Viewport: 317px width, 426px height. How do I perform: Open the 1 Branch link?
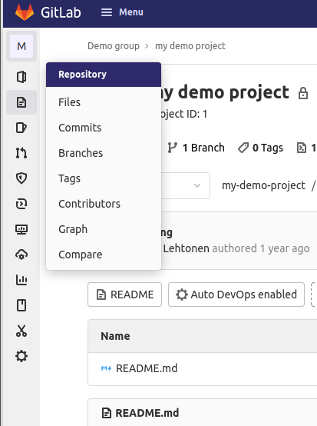(x=196, y=148)
